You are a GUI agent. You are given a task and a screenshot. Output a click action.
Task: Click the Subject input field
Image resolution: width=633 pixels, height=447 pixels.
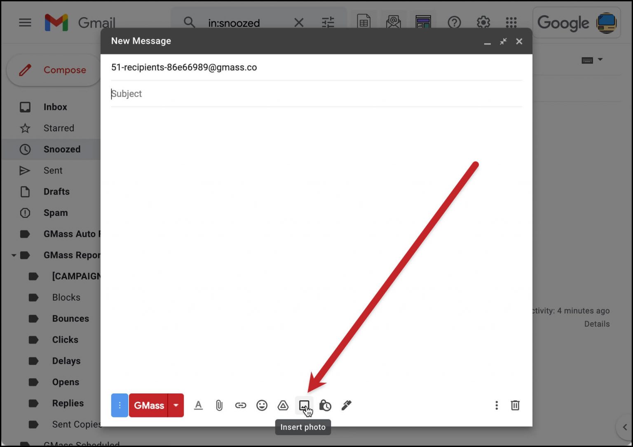click(x=316, y=94)
